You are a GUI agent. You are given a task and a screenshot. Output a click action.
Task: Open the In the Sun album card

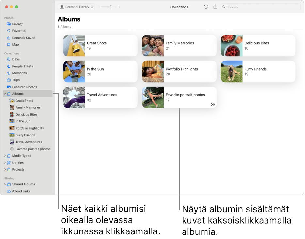point(100,72)
